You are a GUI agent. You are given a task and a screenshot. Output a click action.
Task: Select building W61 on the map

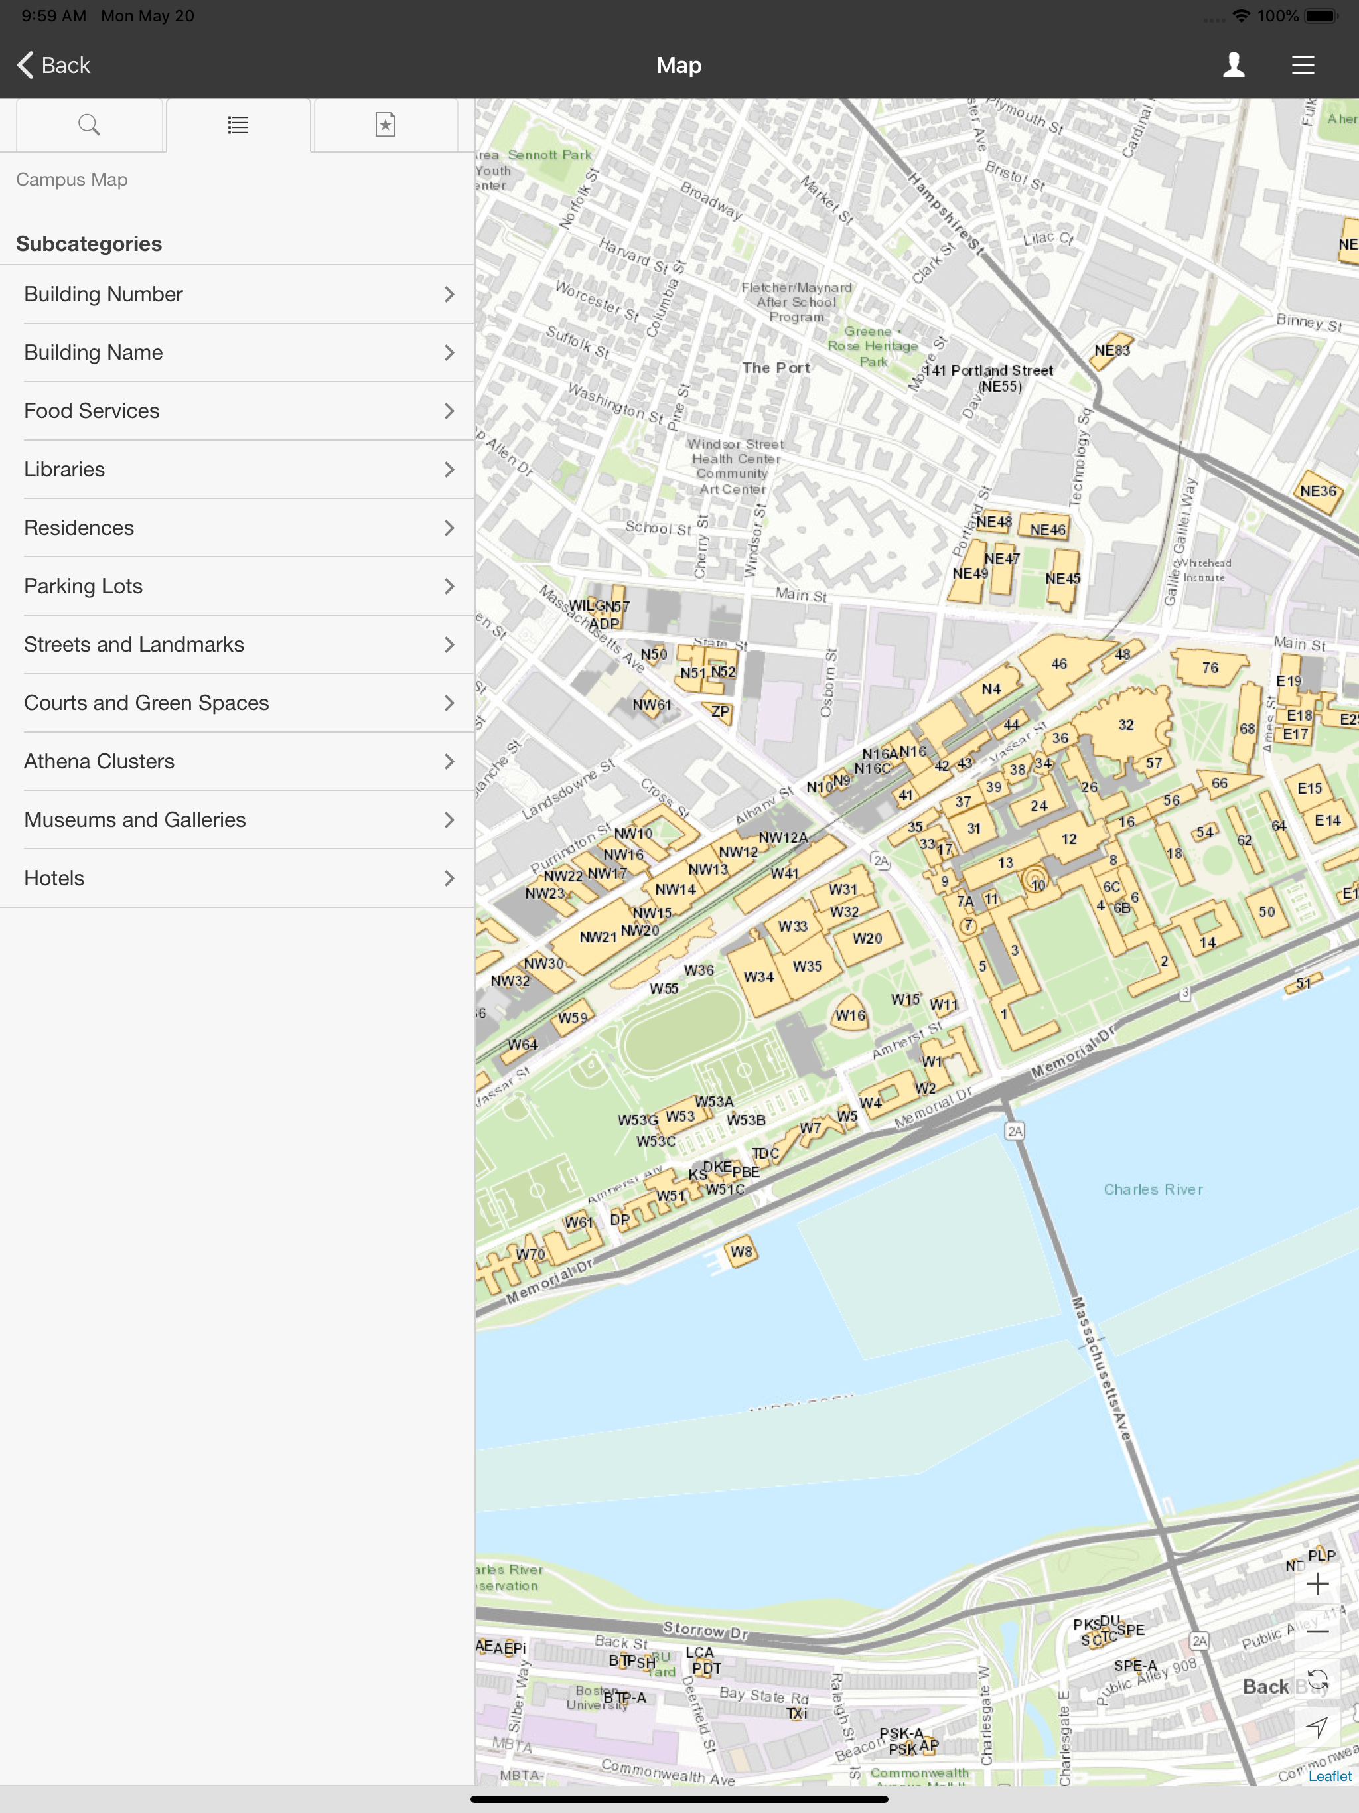point(578,1222)
